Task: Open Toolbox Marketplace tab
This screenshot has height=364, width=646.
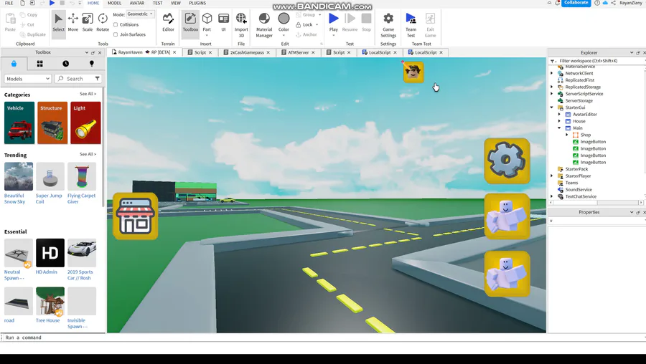Action: pos(14,64)
